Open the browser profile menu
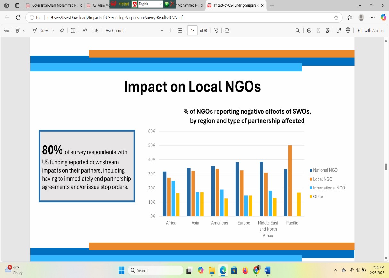The width and height of the screenshot is (389, 278). (361, 18)
